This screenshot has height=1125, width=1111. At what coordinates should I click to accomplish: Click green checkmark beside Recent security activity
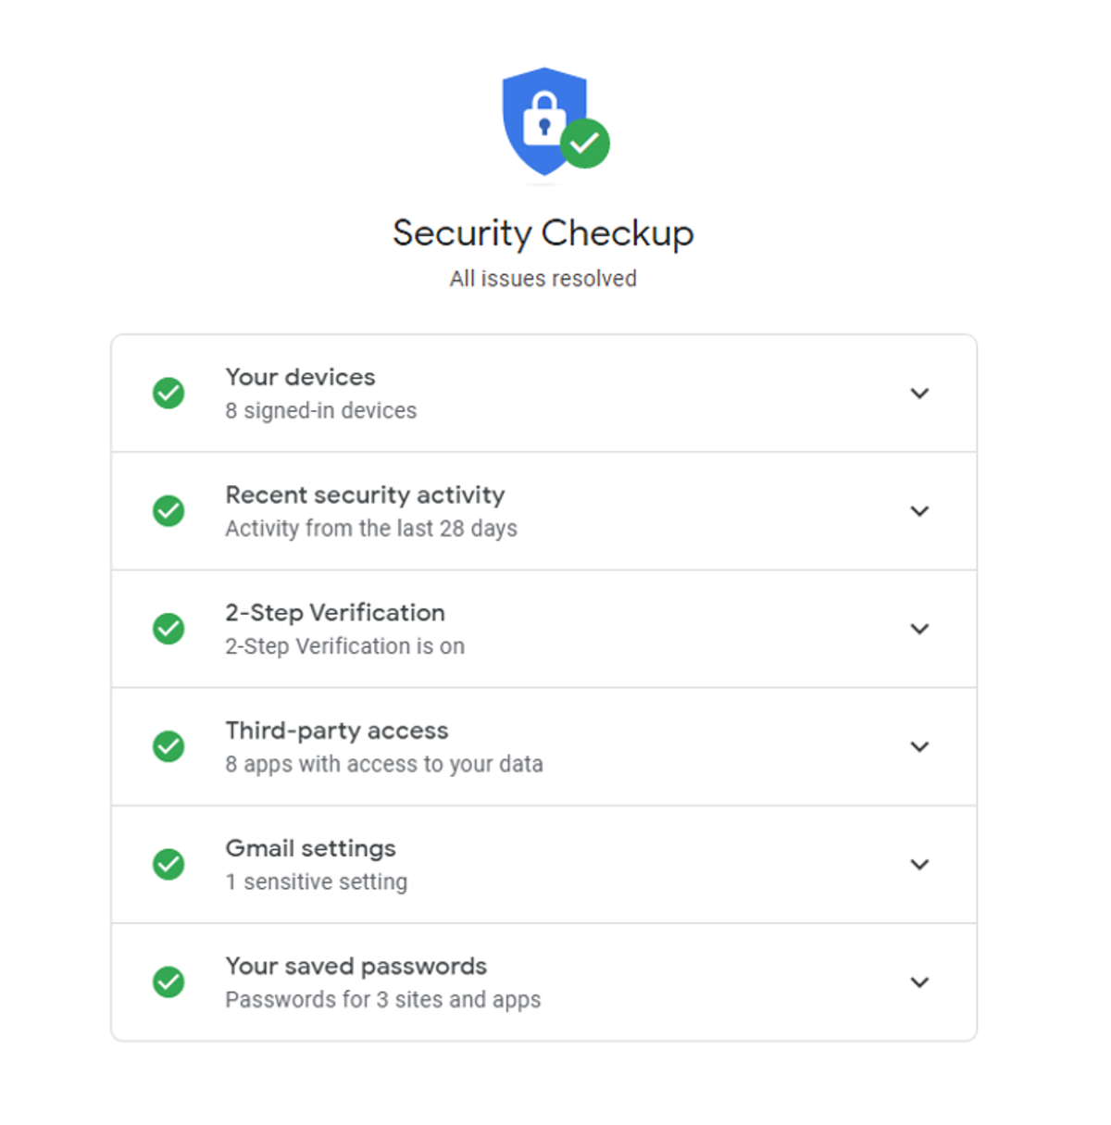click(x=169, y=511)
